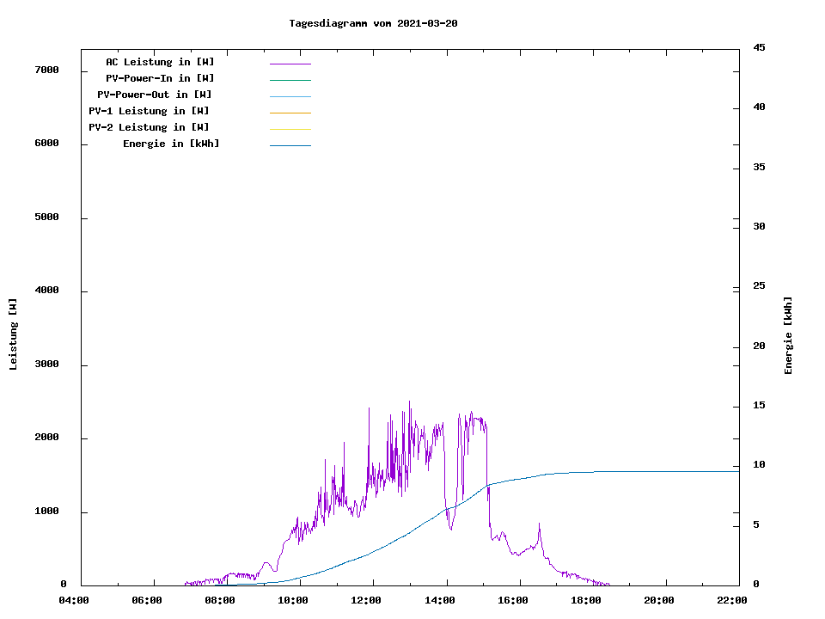The width and height of the screenshot is (825, 619).
Task: Click the yellow PV-2 Leistung legend line
Action: pyautogui.click(x=290, y=129)
